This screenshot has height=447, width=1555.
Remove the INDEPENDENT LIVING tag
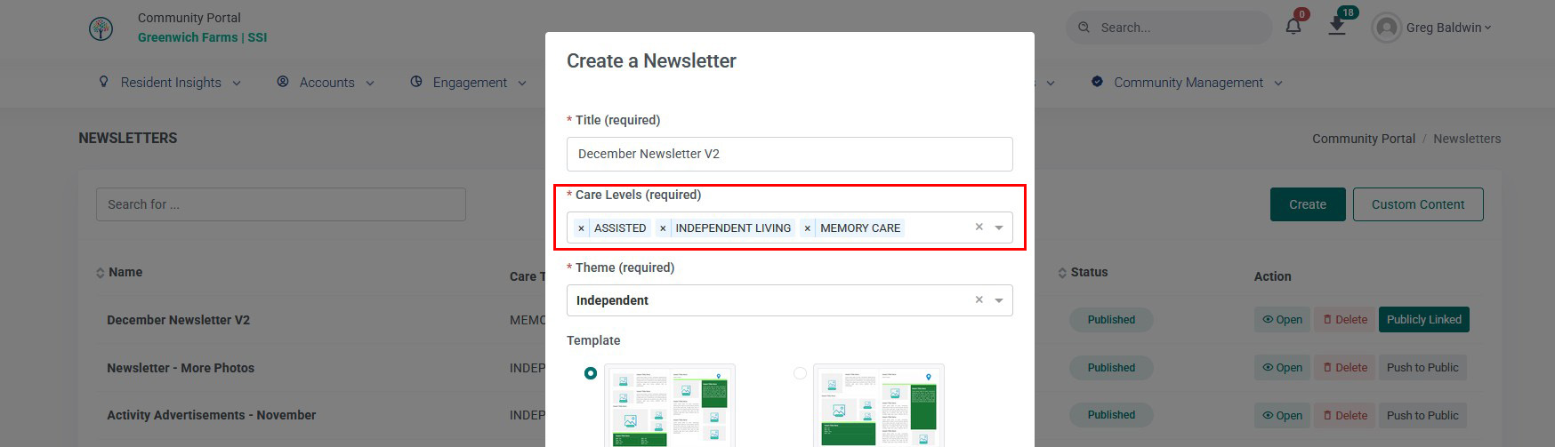point(663,228)
